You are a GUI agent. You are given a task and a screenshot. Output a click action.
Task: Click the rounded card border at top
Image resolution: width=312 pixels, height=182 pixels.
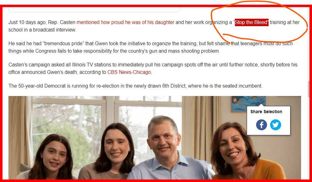(x=94, y=10)
